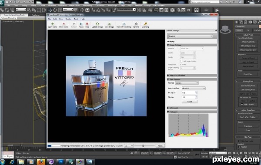Stop the Indigo render
The height and width of the screenshot is (165, 261).
[87, 25]
